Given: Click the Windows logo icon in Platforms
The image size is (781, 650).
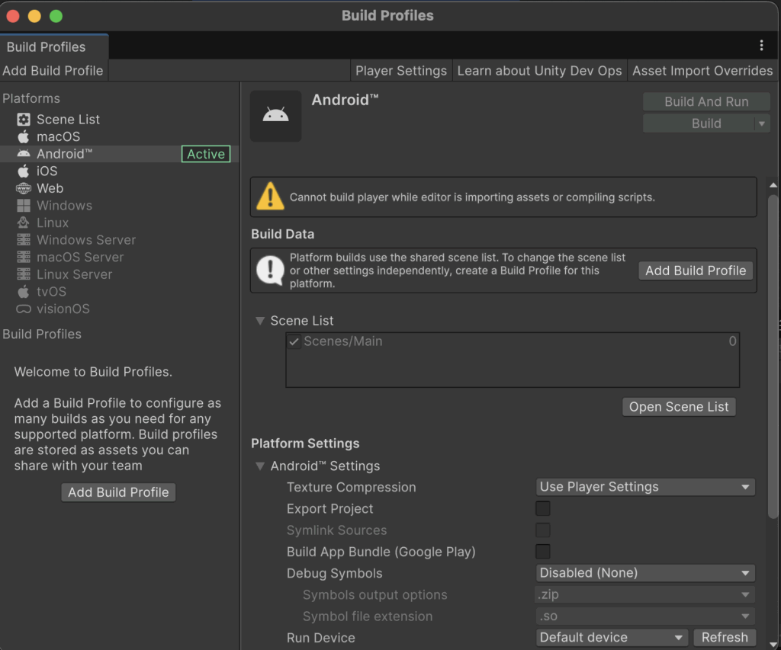Looking at the screenshot, I should click(24, 206).
